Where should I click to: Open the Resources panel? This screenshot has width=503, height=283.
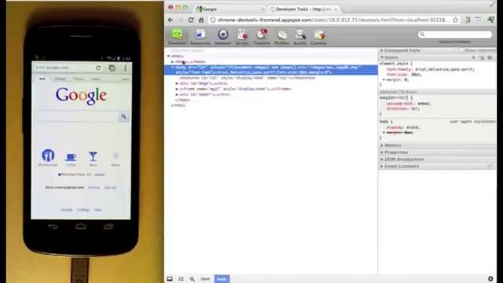[200, 37]
